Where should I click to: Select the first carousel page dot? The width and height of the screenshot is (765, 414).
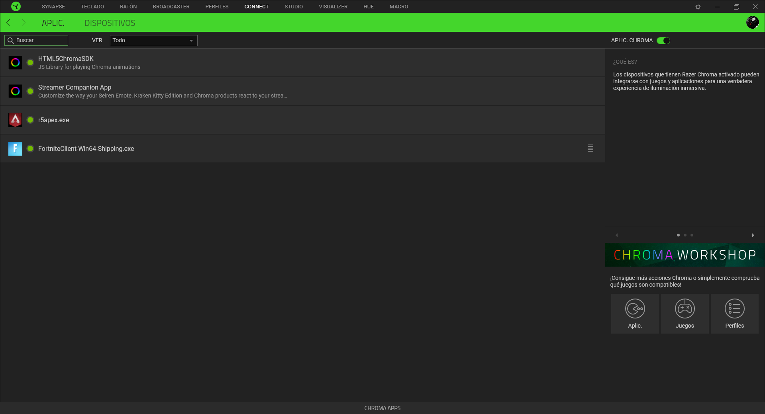pyautogui.click(x=678, y=235)
